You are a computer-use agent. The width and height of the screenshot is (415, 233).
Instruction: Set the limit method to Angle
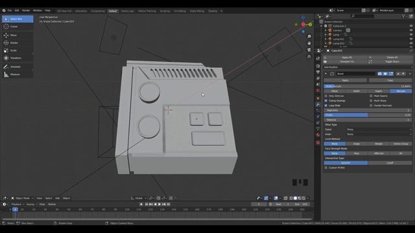[x=357, y=144]
